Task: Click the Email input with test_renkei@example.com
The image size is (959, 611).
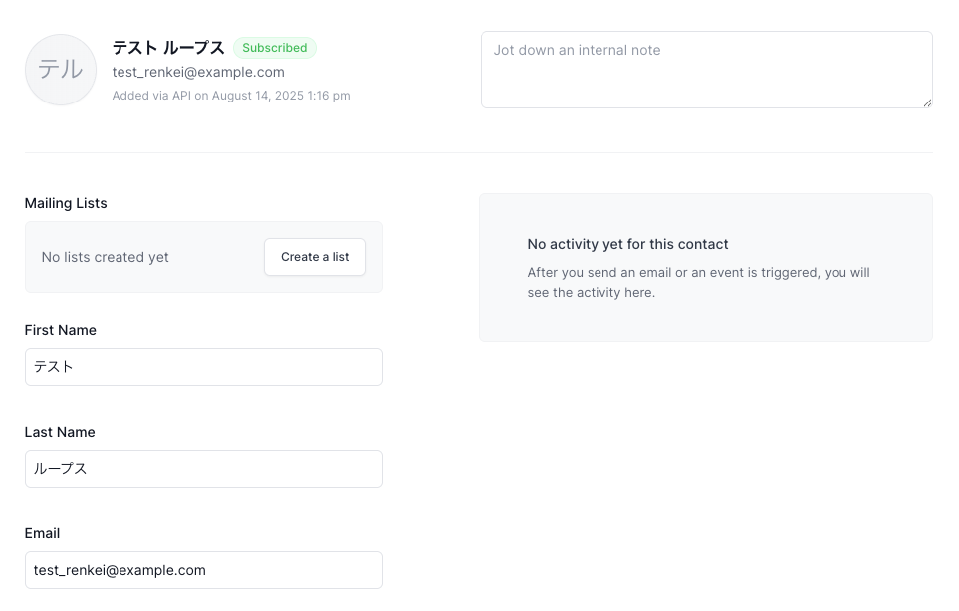Action: coord(204,570)
